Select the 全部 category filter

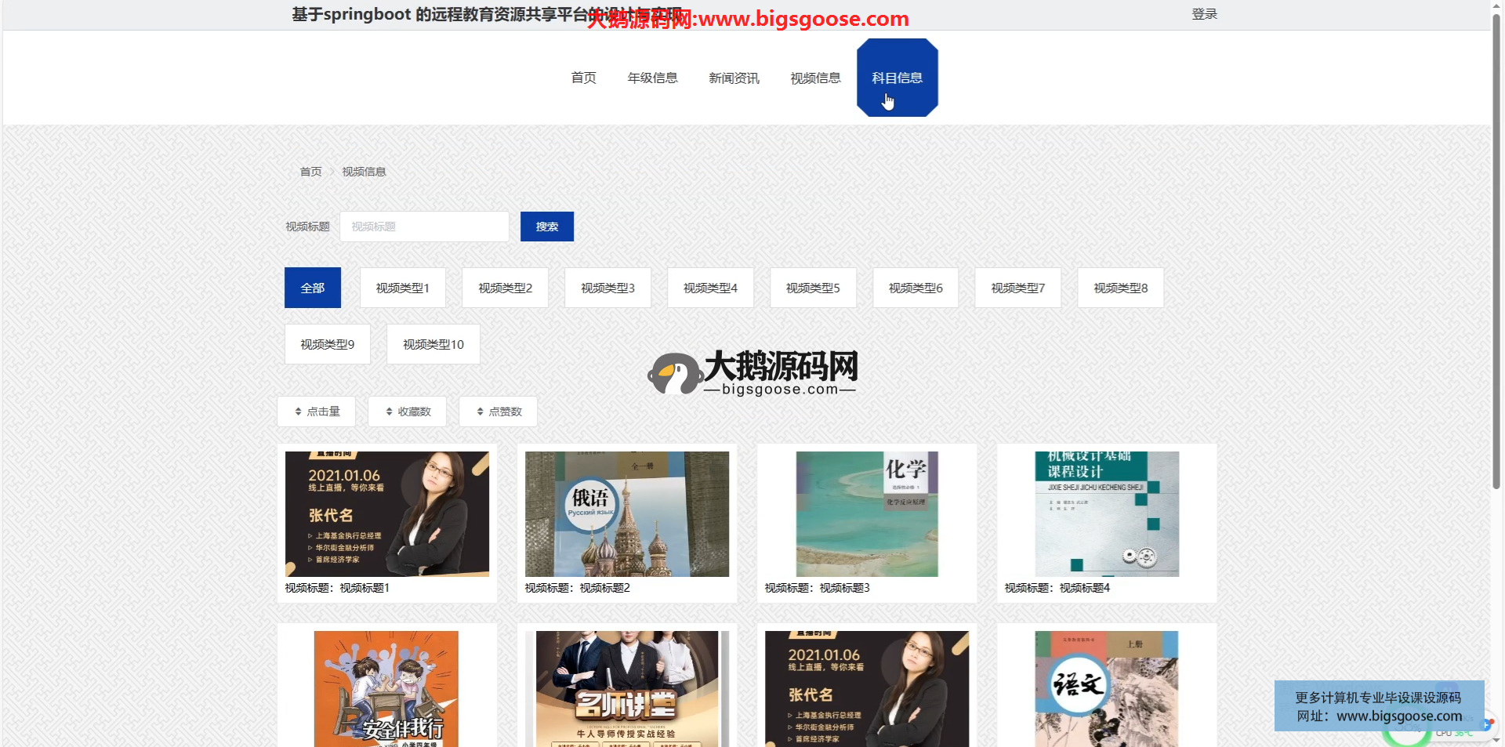[x=312, y=288]
